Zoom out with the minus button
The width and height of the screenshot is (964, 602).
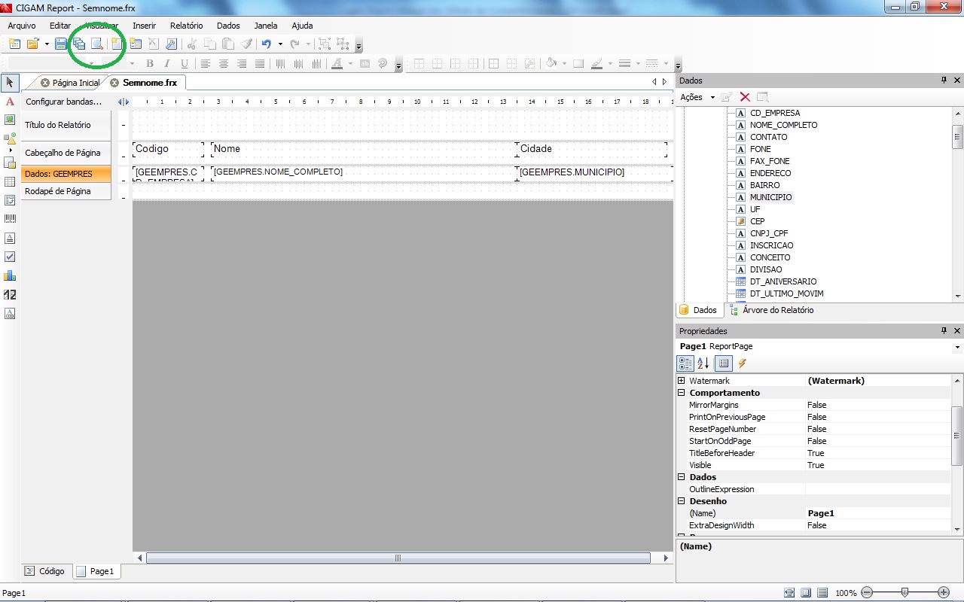click(x=867, y=593)
